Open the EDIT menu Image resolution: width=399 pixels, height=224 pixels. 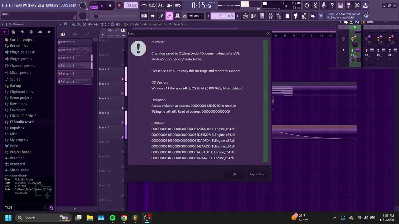click(x=12, y=6)
